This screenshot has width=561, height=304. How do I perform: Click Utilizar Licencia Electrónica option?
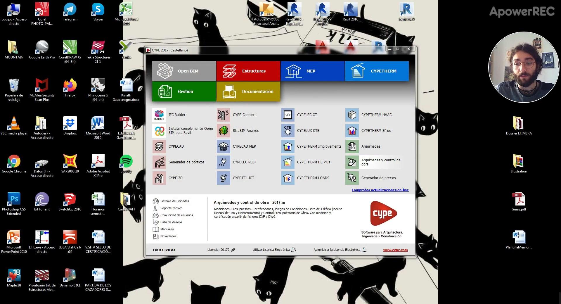click(274, 250)
